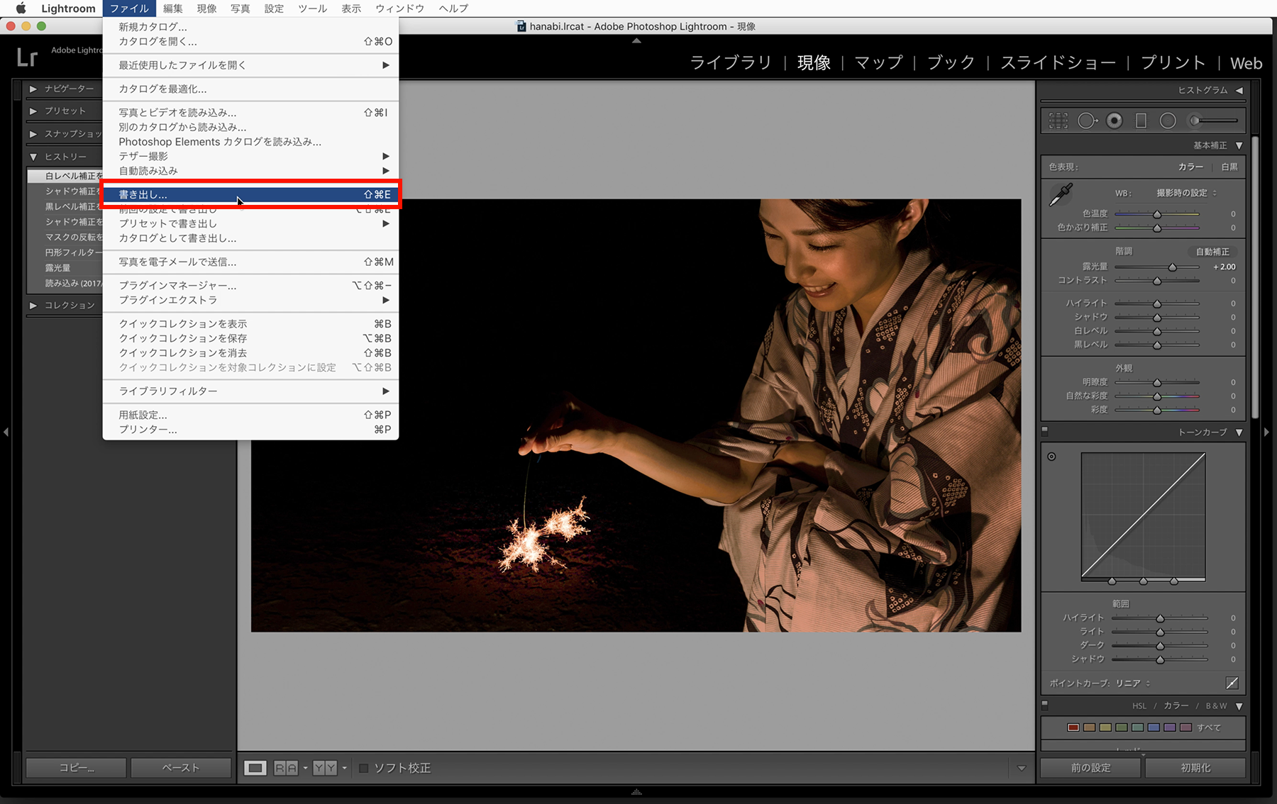
Task: Hide the top module picker panel arrow
Action: click(x=636, y=41)
